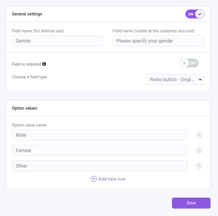Viewport: 218px width, 216px height.
Task: Focus the internal field name input Gender
Action: (x=58, y=41)
